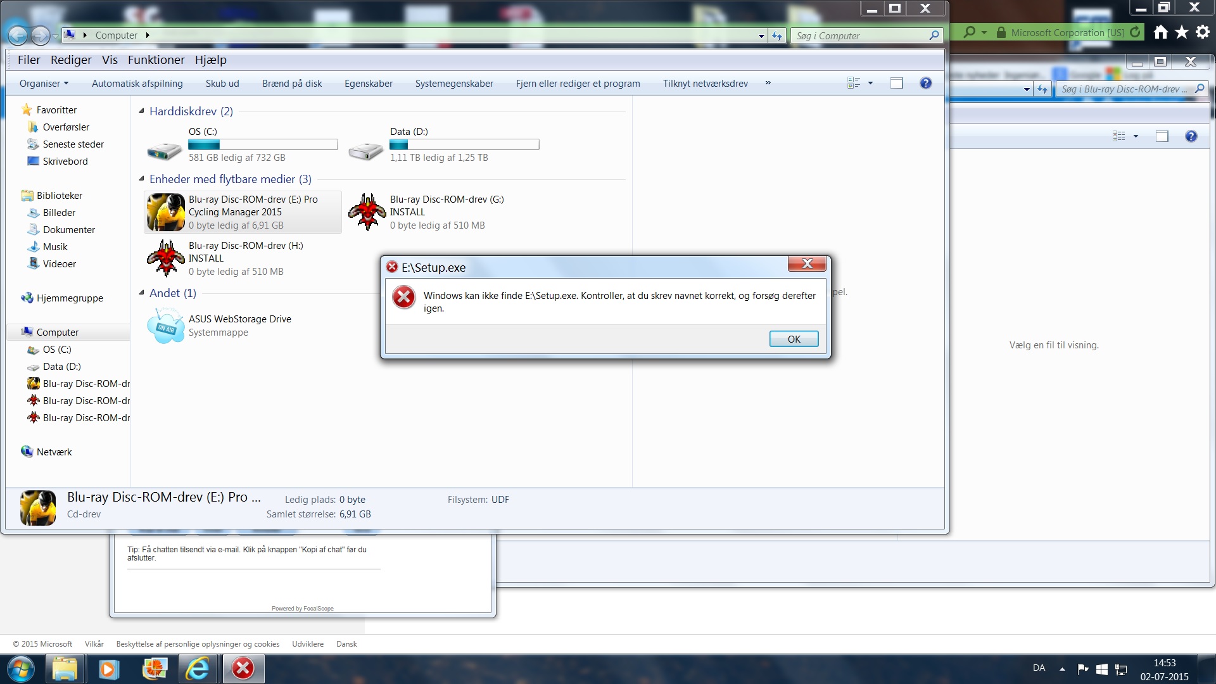The width and height of the screenshot is (1216, 684).
Task: Click the Blu-ray drive (G:) INSTALL icon
Action: pos(367,212)
